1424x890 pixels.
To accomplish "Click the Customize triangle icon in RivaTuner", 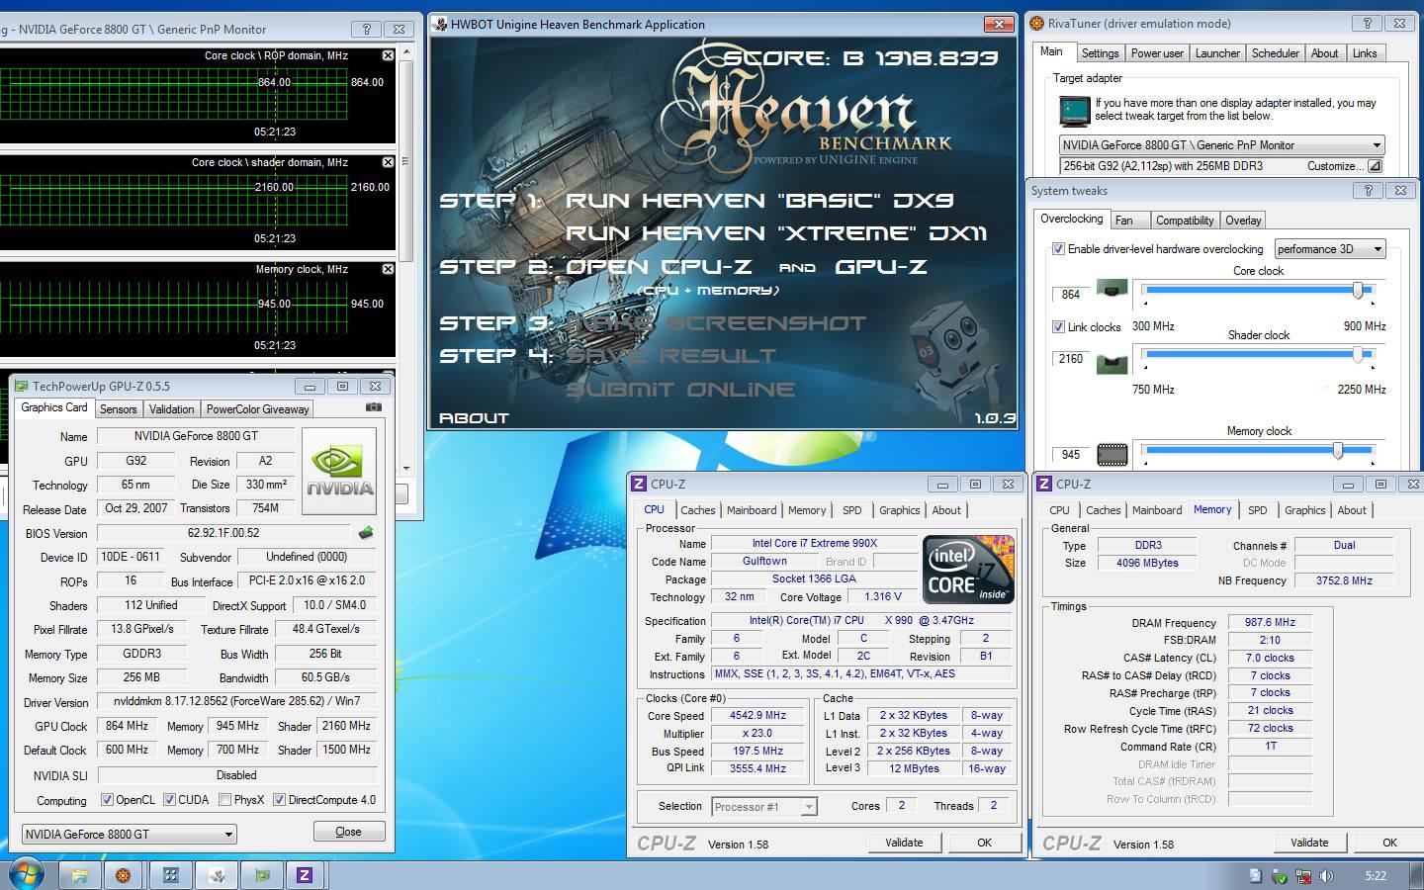I will pos(1374,166).
